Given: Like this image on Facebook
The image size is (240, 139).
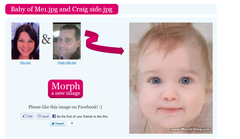Looking at the screenshot, I should (28, 116).
